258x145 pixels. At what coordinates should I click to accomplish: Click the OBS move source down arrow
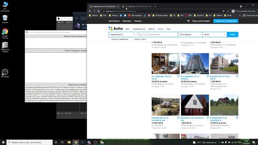(70, 114)
